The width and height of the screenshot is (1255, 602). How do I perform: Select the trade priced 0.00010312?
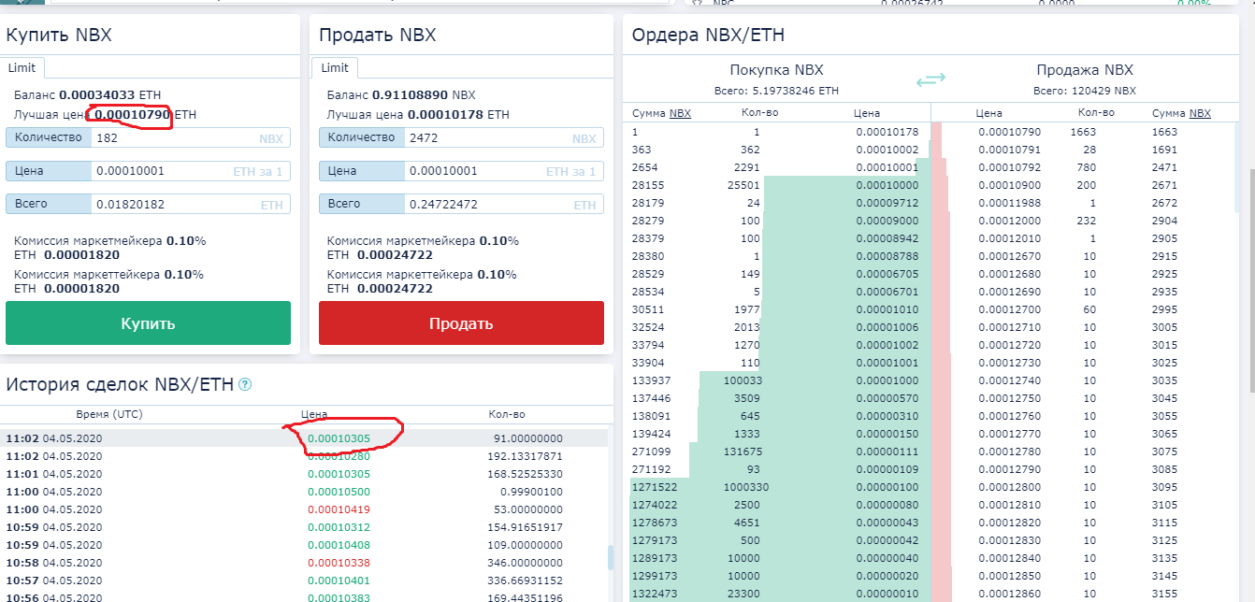pyautogui.click(x=304, y=527)
